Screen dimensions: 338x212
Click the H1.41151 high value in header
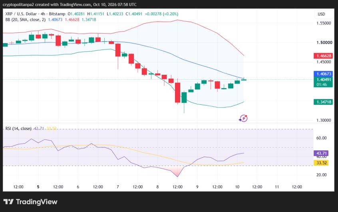(x=96, y=14)
